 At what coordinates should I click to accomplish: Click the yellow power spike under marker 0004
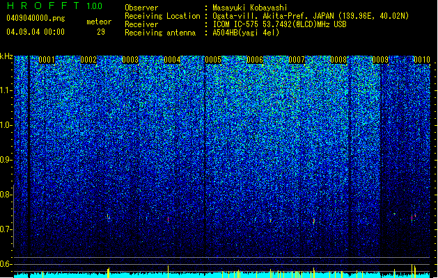(x=168, y=272)
